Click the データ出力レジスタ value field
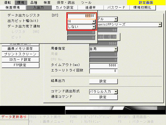 tap(81, 16)
